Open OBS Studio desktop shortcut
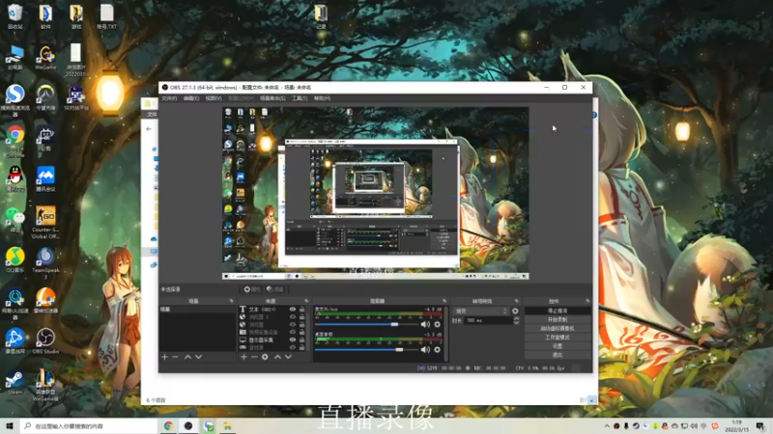 (x=45, y=341)
